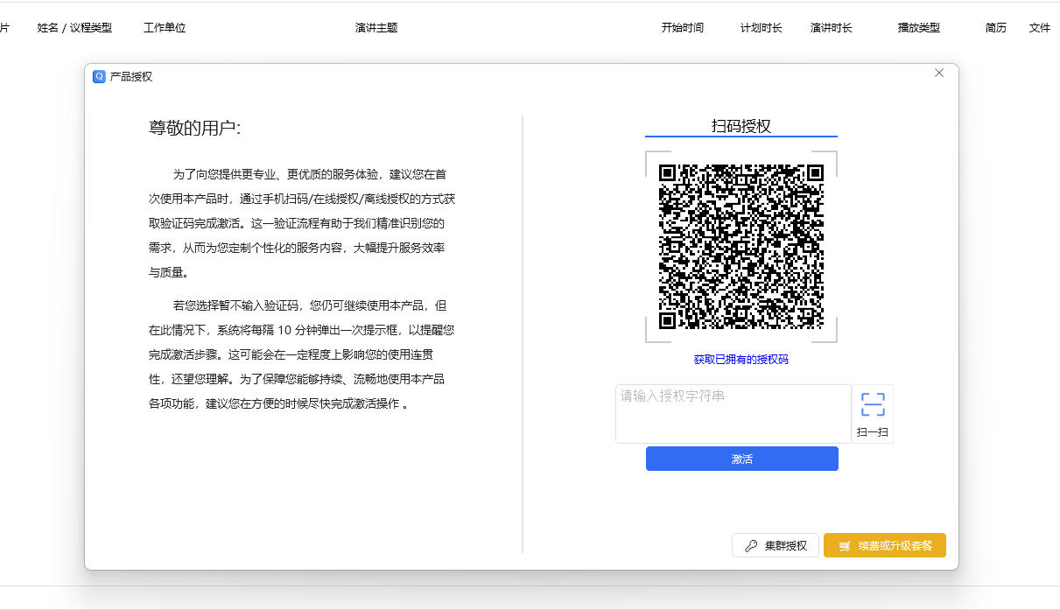Click the scan (扫一扫) icon button
This screenshot has width=1060, height=610.
pyautogui.click(x=872, y=414)
